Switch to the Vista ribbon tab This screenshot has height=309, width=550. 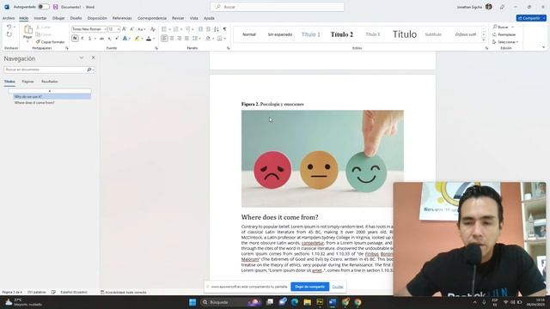tap(193, 18)
